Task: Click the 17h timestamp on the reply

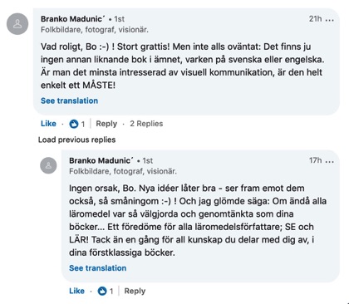Action: pos(316,160)
